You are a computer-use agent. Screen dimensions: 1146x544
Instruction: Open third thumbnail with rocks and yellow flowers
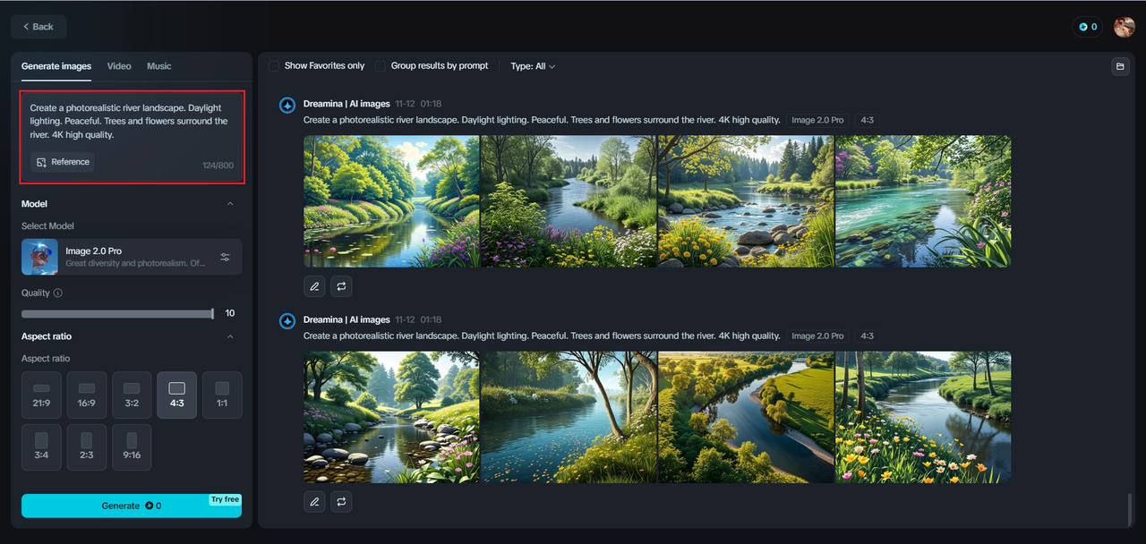click(746, 201)
